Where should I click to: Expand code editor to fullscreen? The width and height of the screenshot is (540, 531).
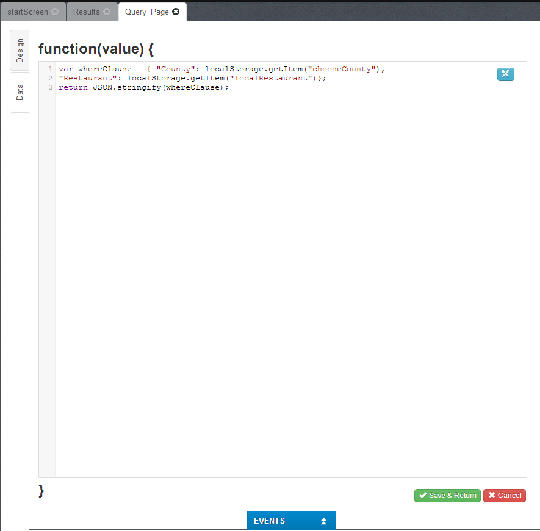pyautogui.click(x=505, y=74)
